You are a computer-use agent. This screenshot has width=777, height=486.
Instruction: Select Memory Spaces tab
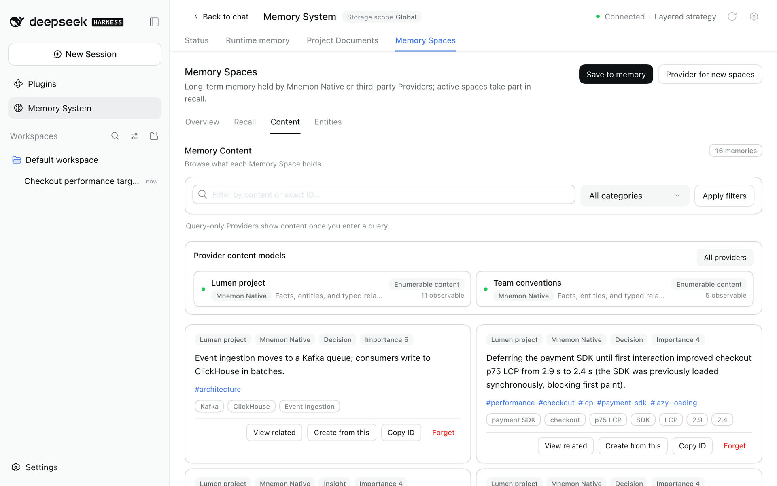coord(425,40)
